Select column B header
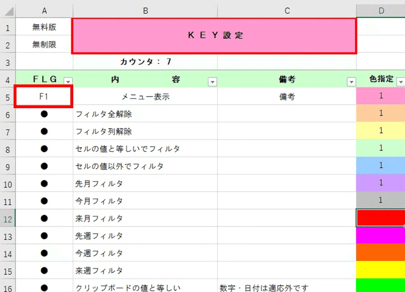Screen dimensions: 405x292 click(146, 11)
